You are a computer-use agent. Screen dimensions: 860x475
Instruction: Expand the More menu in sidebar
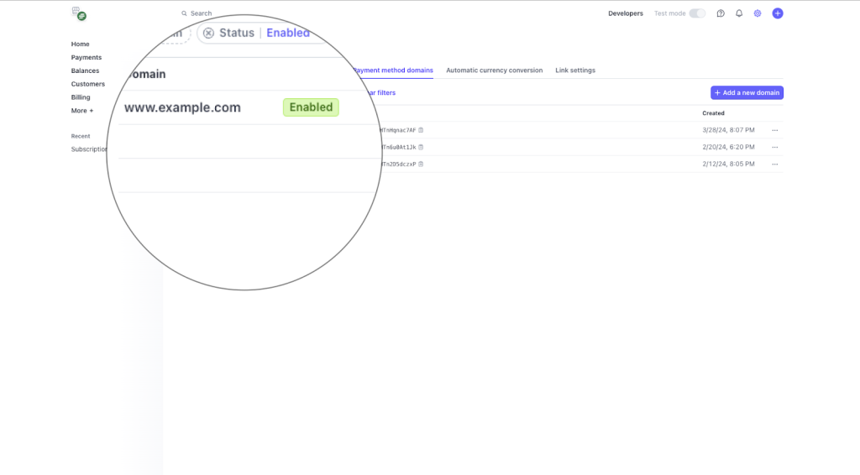[x=82, y=111]
